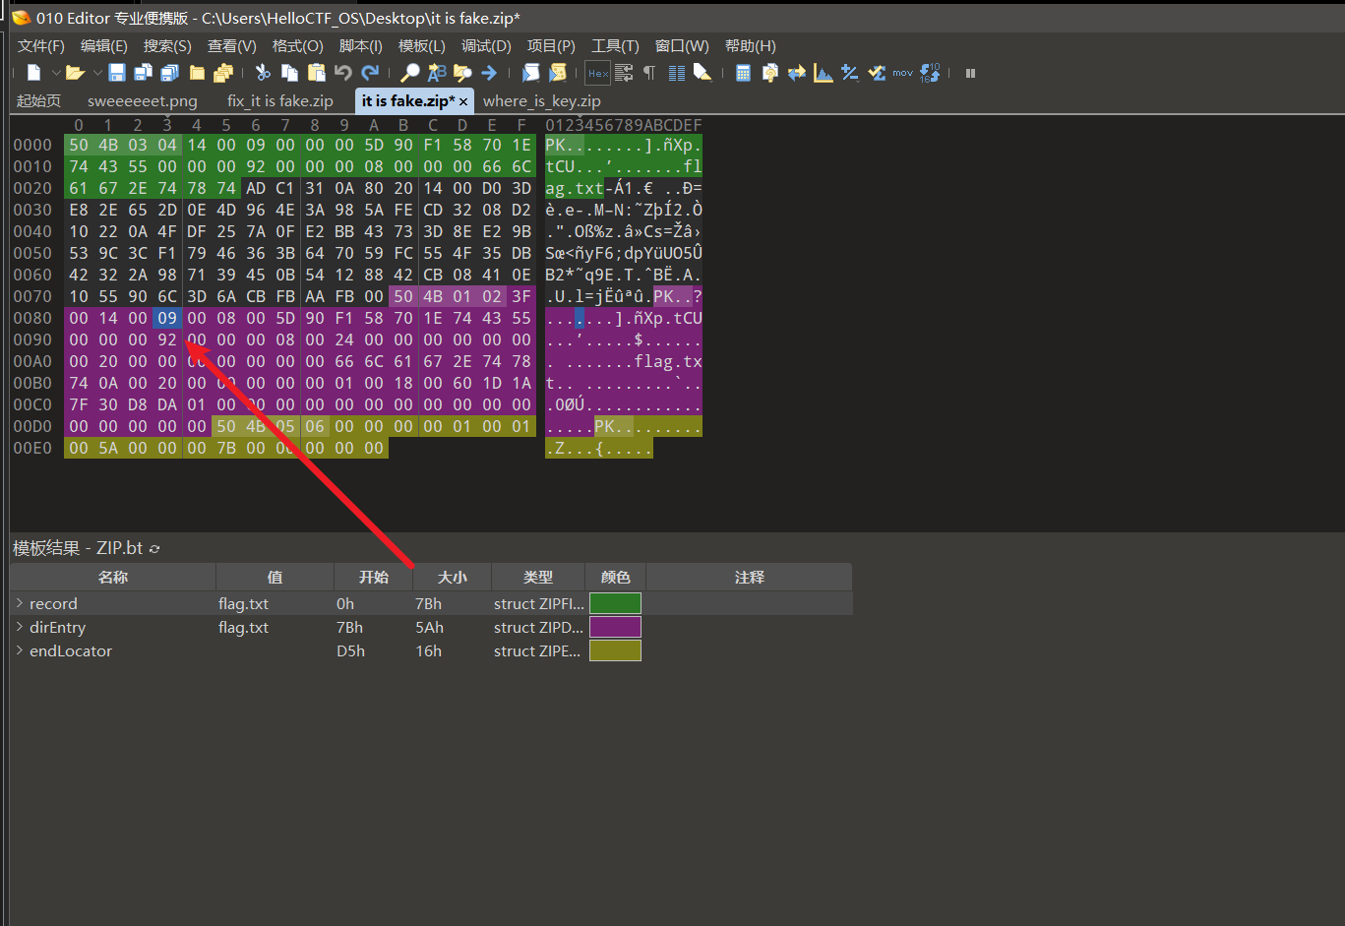The height and width of the screenshot is (926, 1345).
Task: Expand the endLocator tree row
Action: click(x=20, y=650)
